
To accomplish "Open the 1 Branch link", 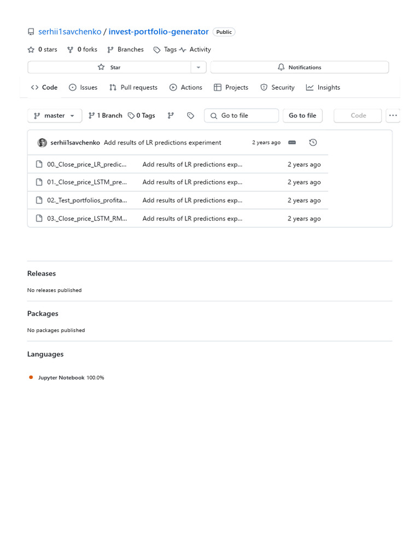I will [106, 116].
